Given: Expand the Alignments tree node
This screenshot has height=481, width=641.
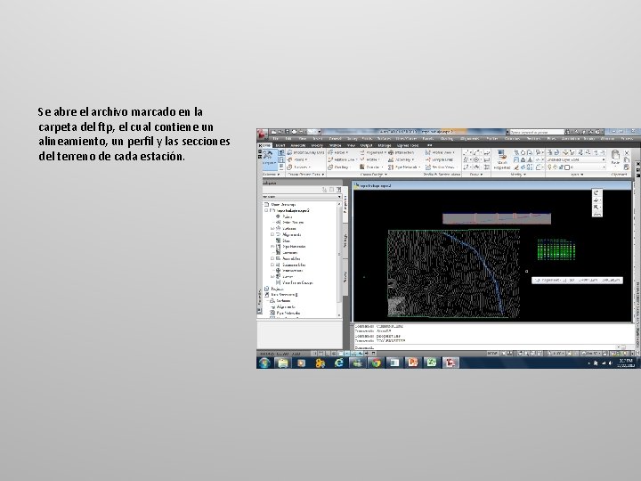Looking at the screenshot, I should 272,235.
